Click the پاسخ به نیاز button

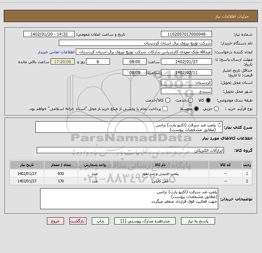click(x=198, y=221)
